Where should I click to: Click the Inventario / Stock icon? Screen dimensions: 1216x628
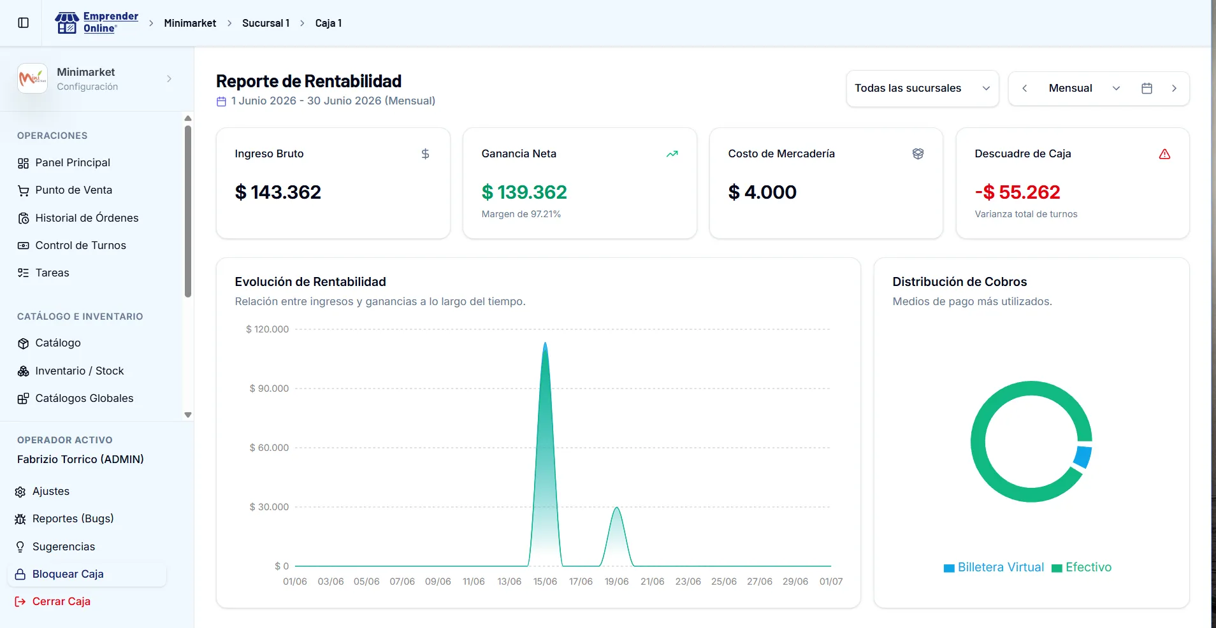pos(24,371)
